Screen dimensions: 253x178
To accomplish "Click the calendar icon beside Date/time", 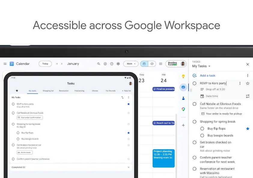I will coord(202,96).
